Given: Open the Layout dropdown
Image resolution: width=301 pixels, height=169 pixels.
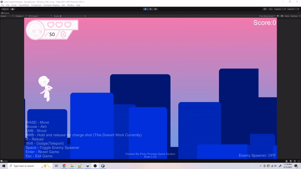Looking at the screenshot, I should (x=293, y=9).
